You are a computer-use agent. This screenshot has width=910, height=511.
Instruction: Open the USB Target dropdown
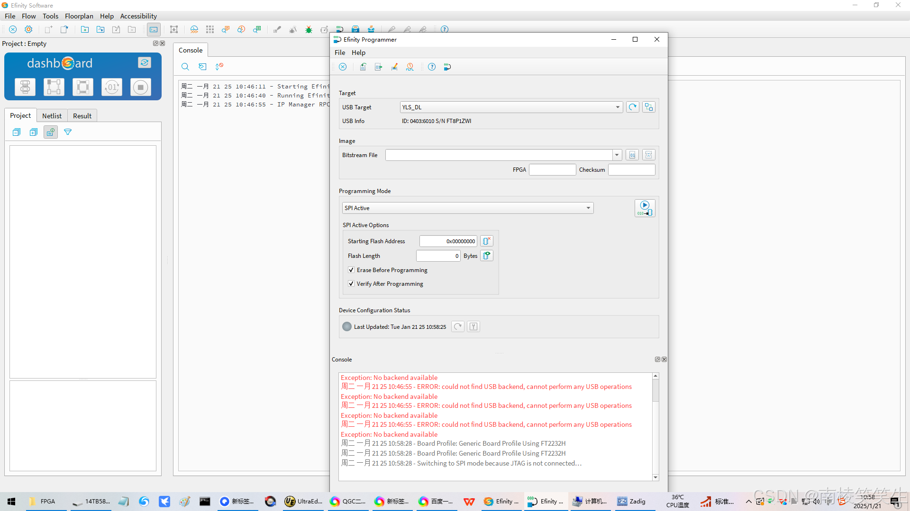pos(618,107)
